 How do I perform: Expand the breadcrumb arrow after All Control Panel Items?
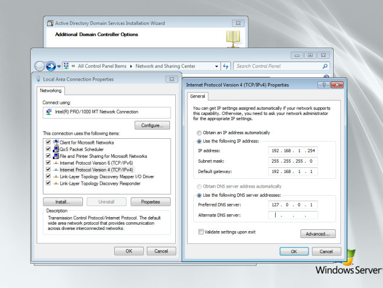[131, 66]
